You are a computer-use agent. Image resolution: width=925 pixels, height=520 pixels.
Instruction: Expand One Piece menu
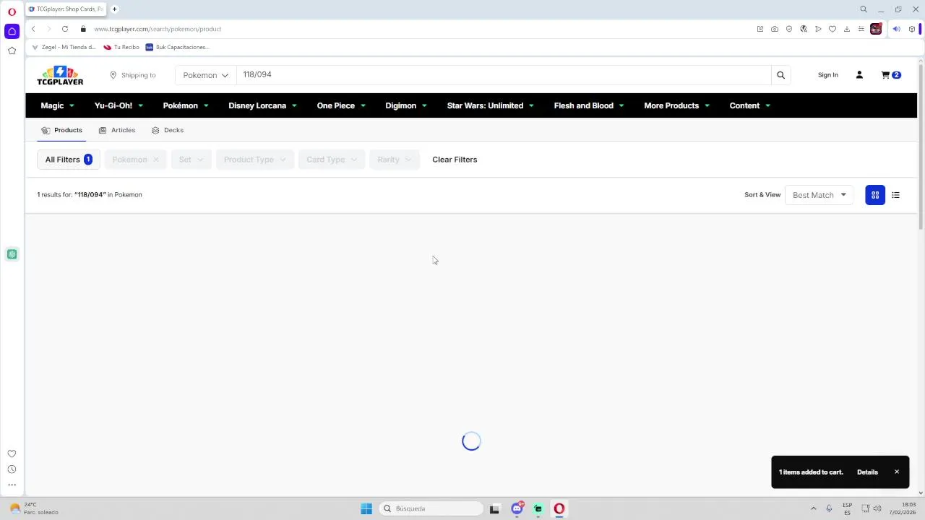(341, 105)
